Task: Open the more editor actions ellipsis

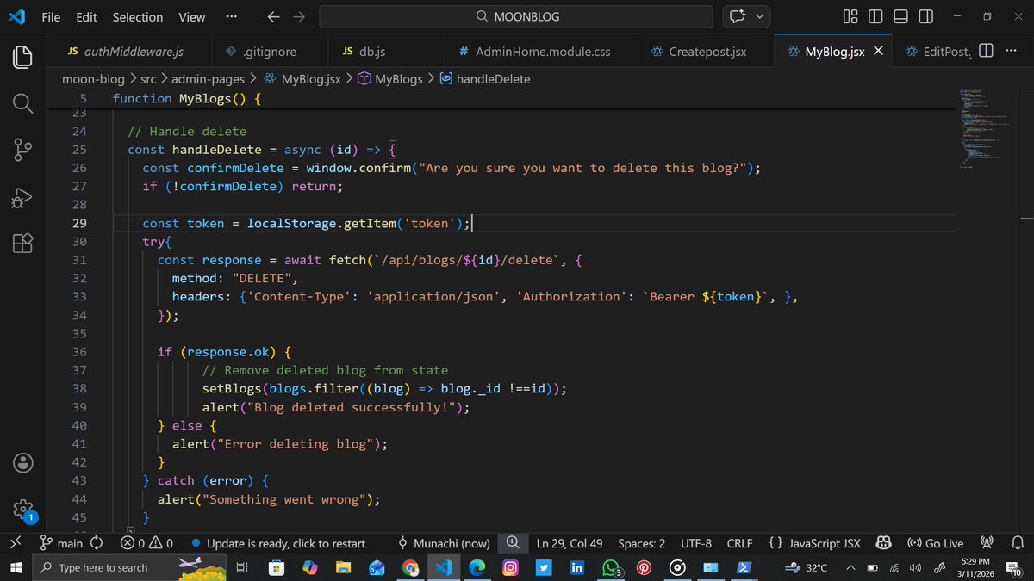Action: point(1011,52)
